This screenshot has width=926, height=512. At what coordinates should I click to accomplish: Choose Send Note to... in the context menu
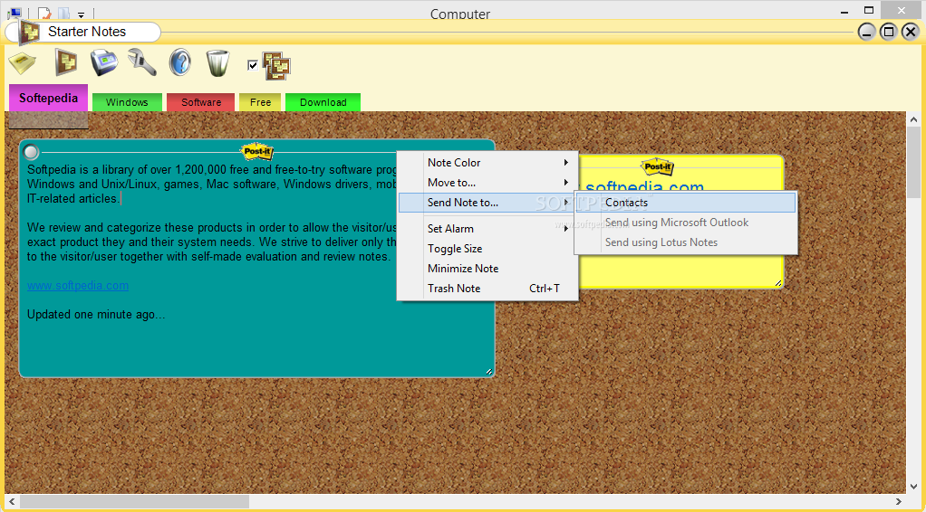pyautogui.click(x=487, y=203)
